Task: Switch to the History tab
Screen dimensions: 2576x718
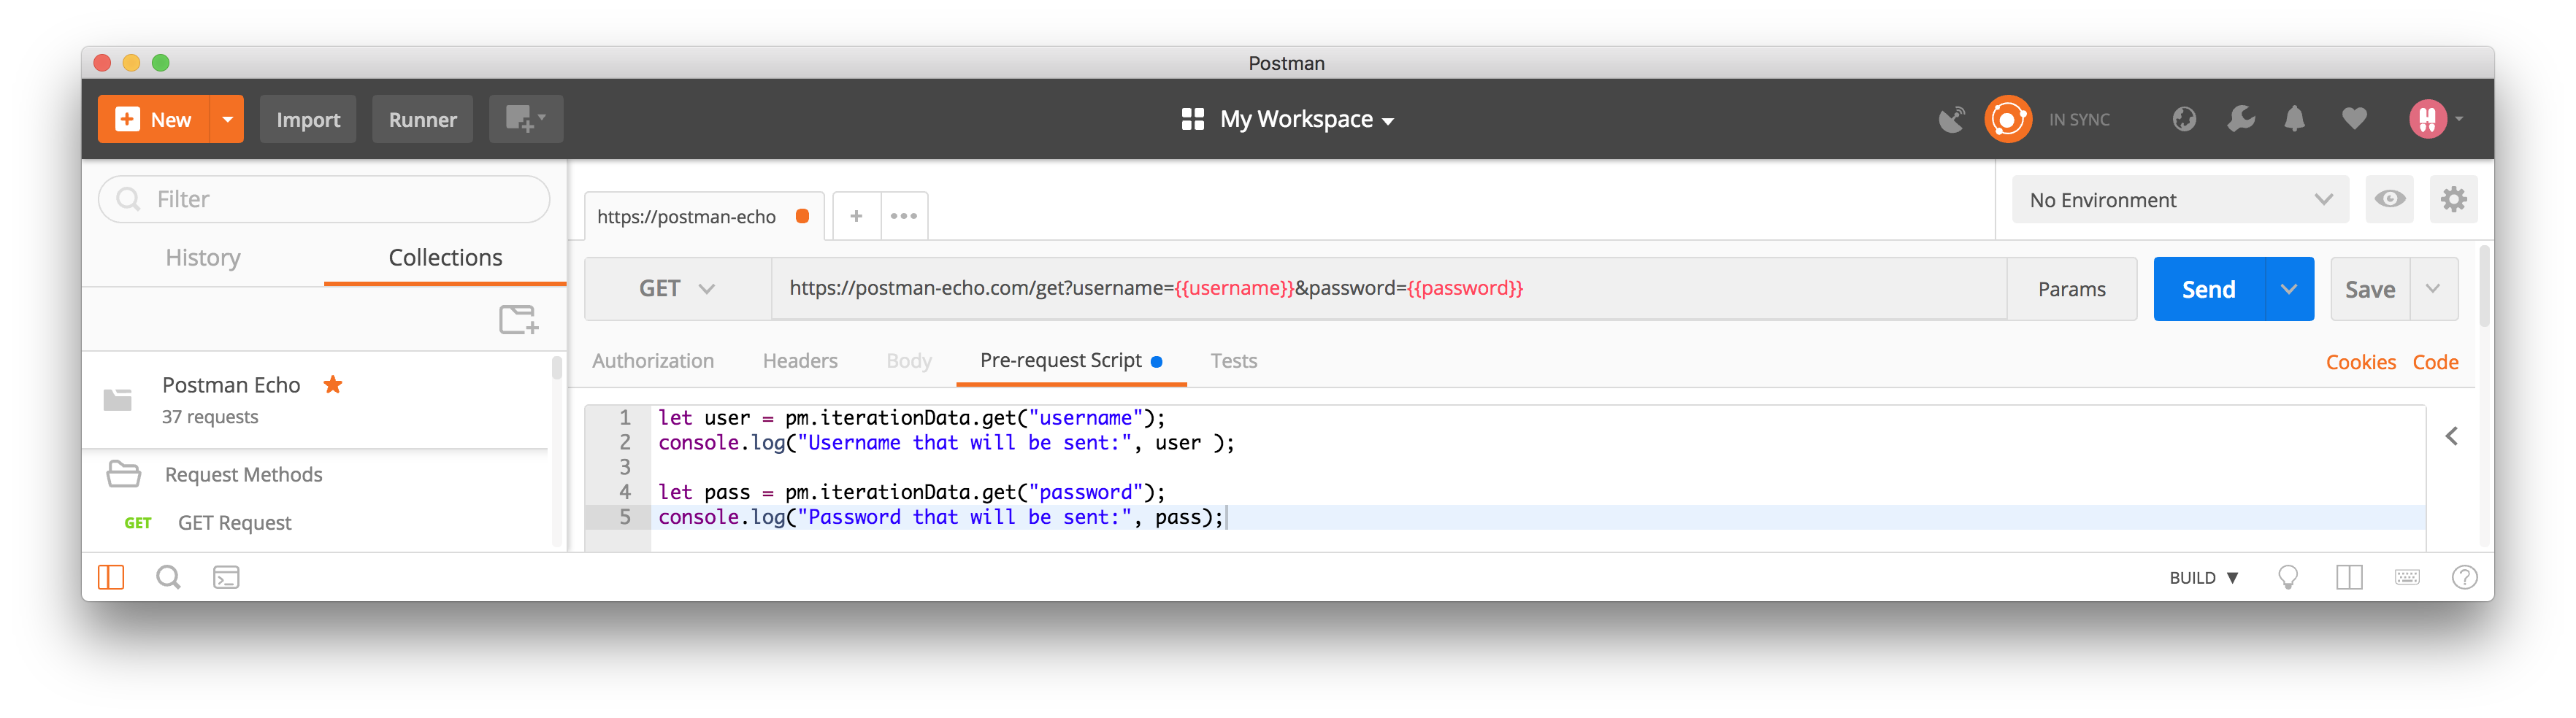Action: point(203,257)
